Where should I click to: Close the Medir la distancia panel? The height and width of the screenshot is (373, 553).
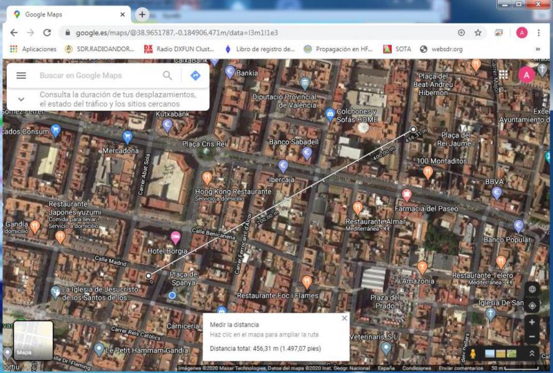click(x=345, y=318)
